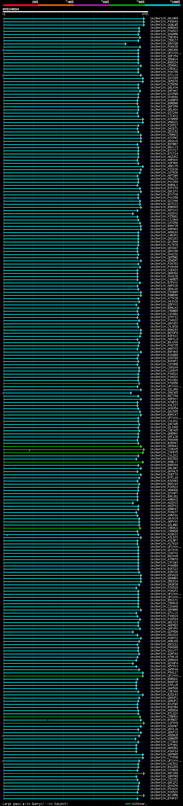
Task: Click the green alignment bar for UniRef100_P78958
Action: point(72,383)
